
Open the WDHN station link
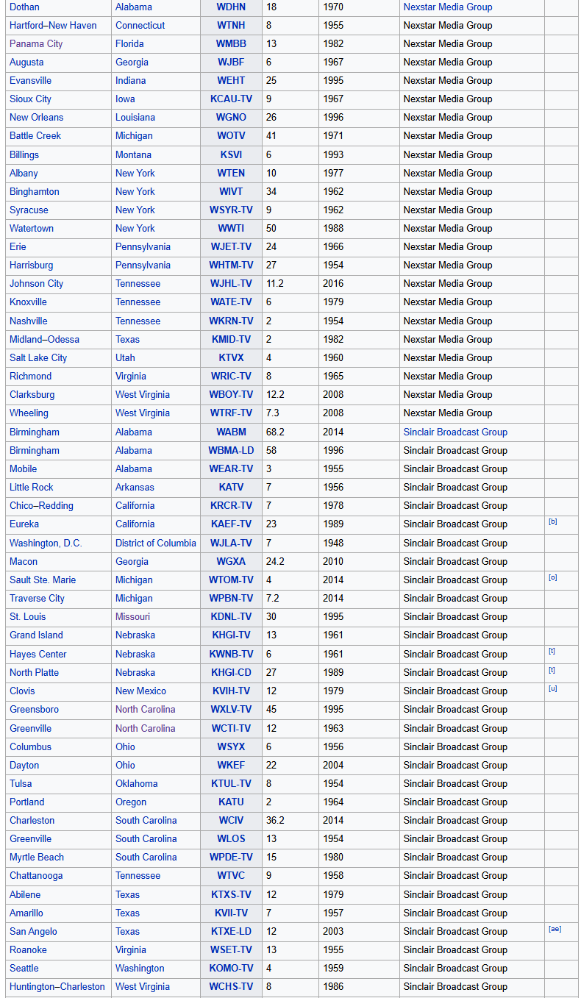pyautogui.click(x=231, y=7)
